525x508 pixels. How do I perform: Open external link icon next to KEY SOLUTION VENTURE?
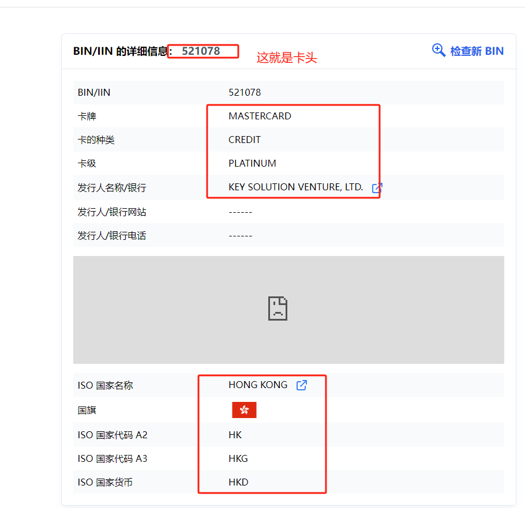378,187
